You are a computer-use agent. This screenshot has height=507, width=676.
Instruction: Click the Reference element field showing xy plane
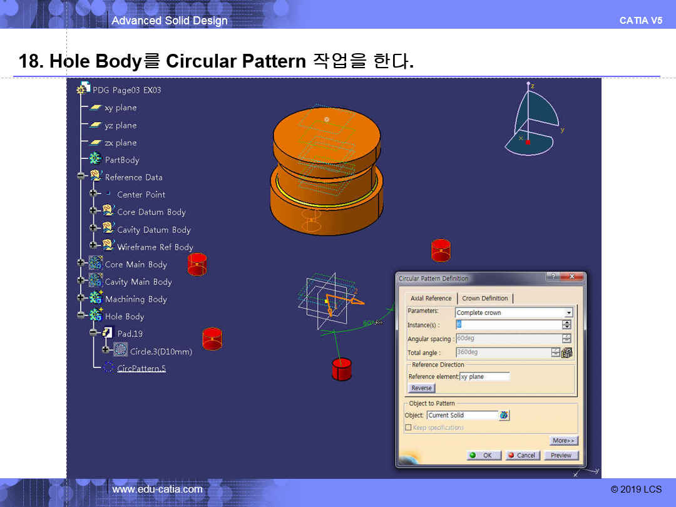coord(484,377)
